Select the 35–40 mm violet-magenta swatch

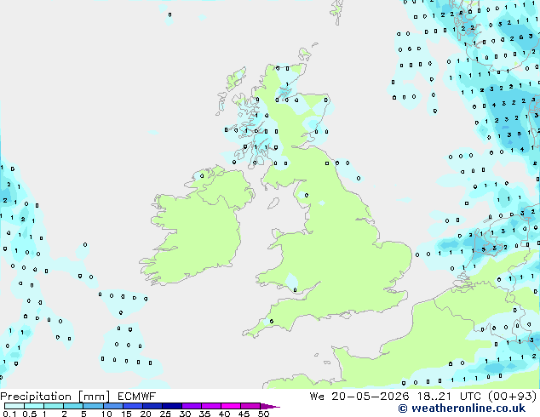pos(210,406)
